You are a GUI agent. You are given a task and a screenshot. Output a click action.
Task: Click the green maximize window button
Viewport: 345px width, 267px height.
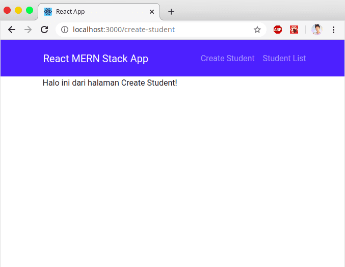pyautogui.click(x=30, y=10)
